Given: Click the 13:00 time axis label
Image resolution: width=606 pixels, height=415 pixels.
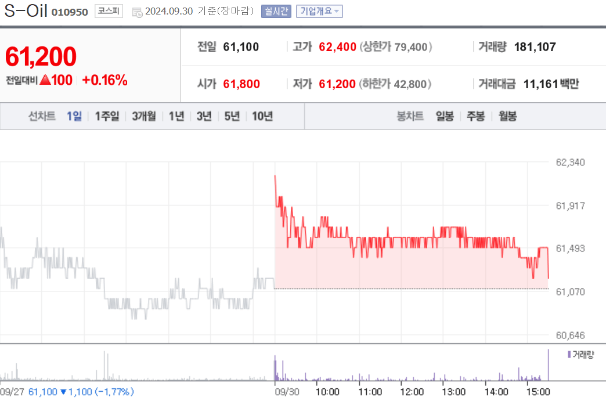Looking at the screenshot, I should tap(454, 392).
